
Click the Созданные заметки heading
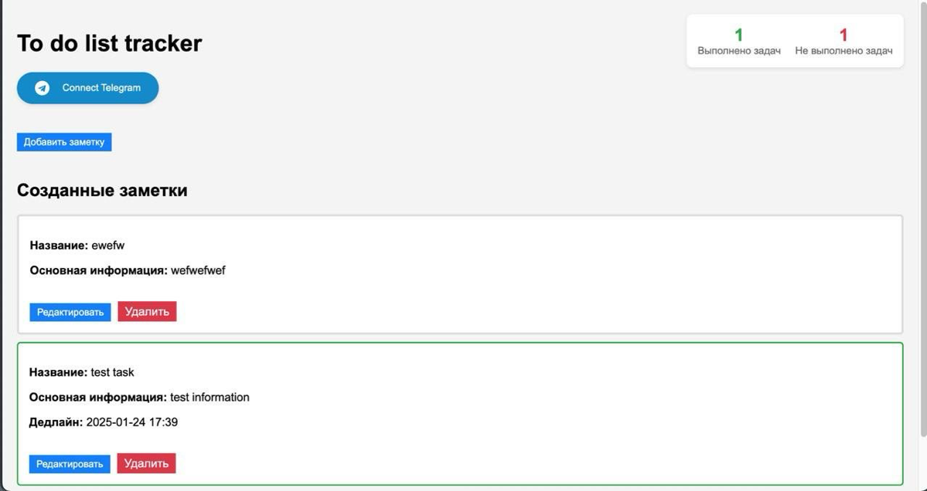tap(102, 190)
